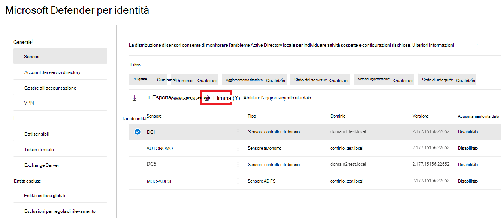Sort by the Versione column header
The height and width of the screenshot is (218, 501).
[420, 116]
